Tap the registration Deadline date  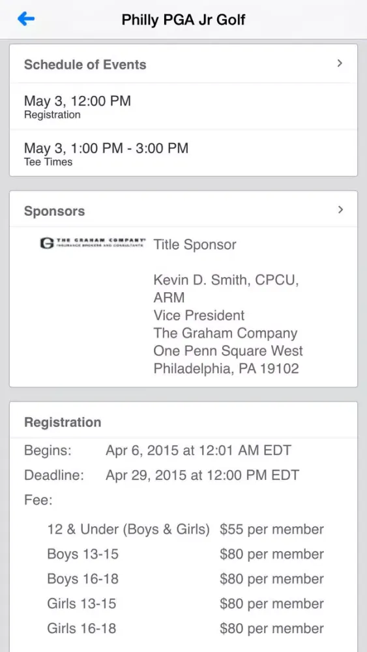203,475
